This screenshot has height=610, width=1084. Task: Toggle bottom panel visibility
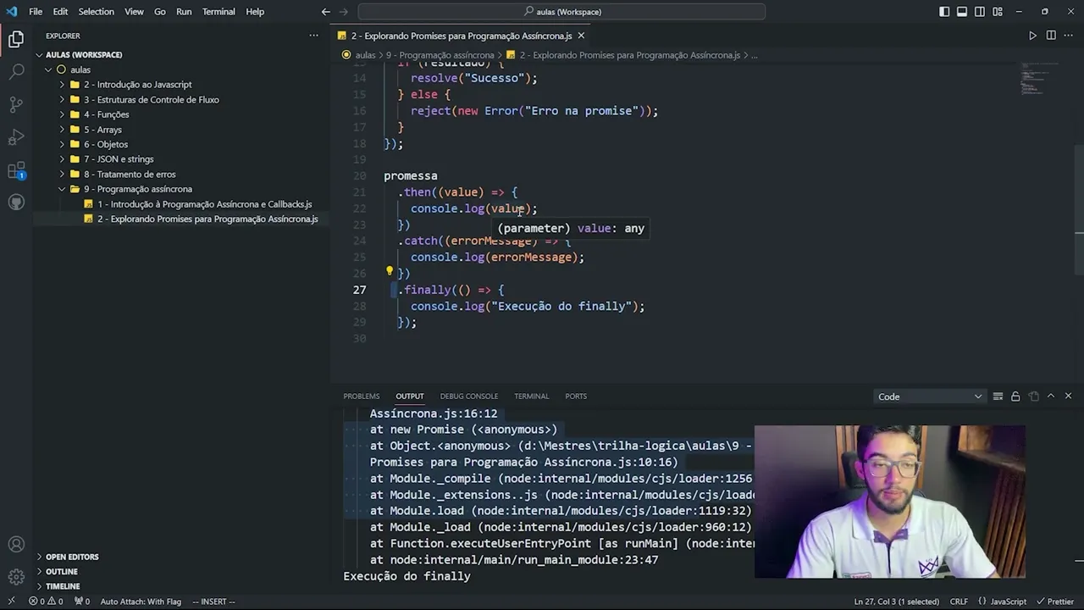[x=962, y=12]
